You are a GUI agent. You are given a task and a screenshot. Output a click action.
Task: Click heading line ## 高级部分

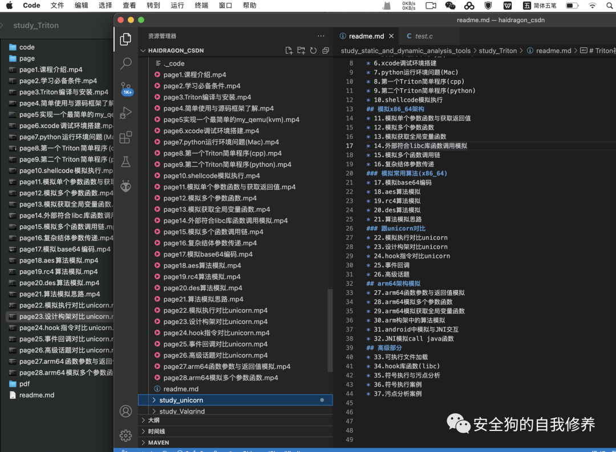tap(384, 348)
